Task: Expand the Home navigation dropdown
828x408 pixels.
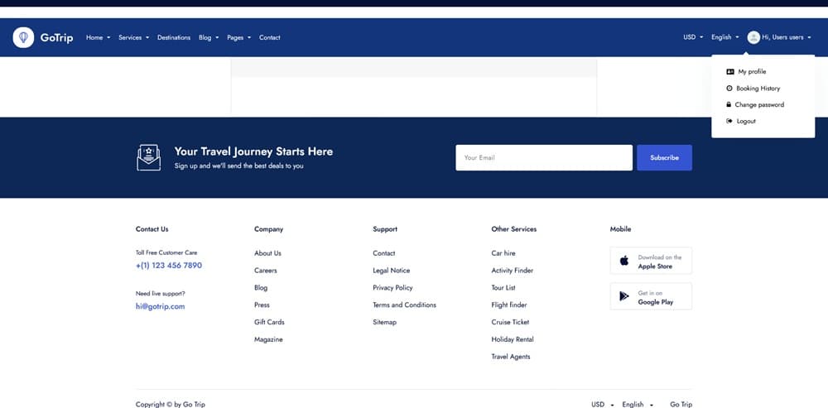Action: (98, 37)
